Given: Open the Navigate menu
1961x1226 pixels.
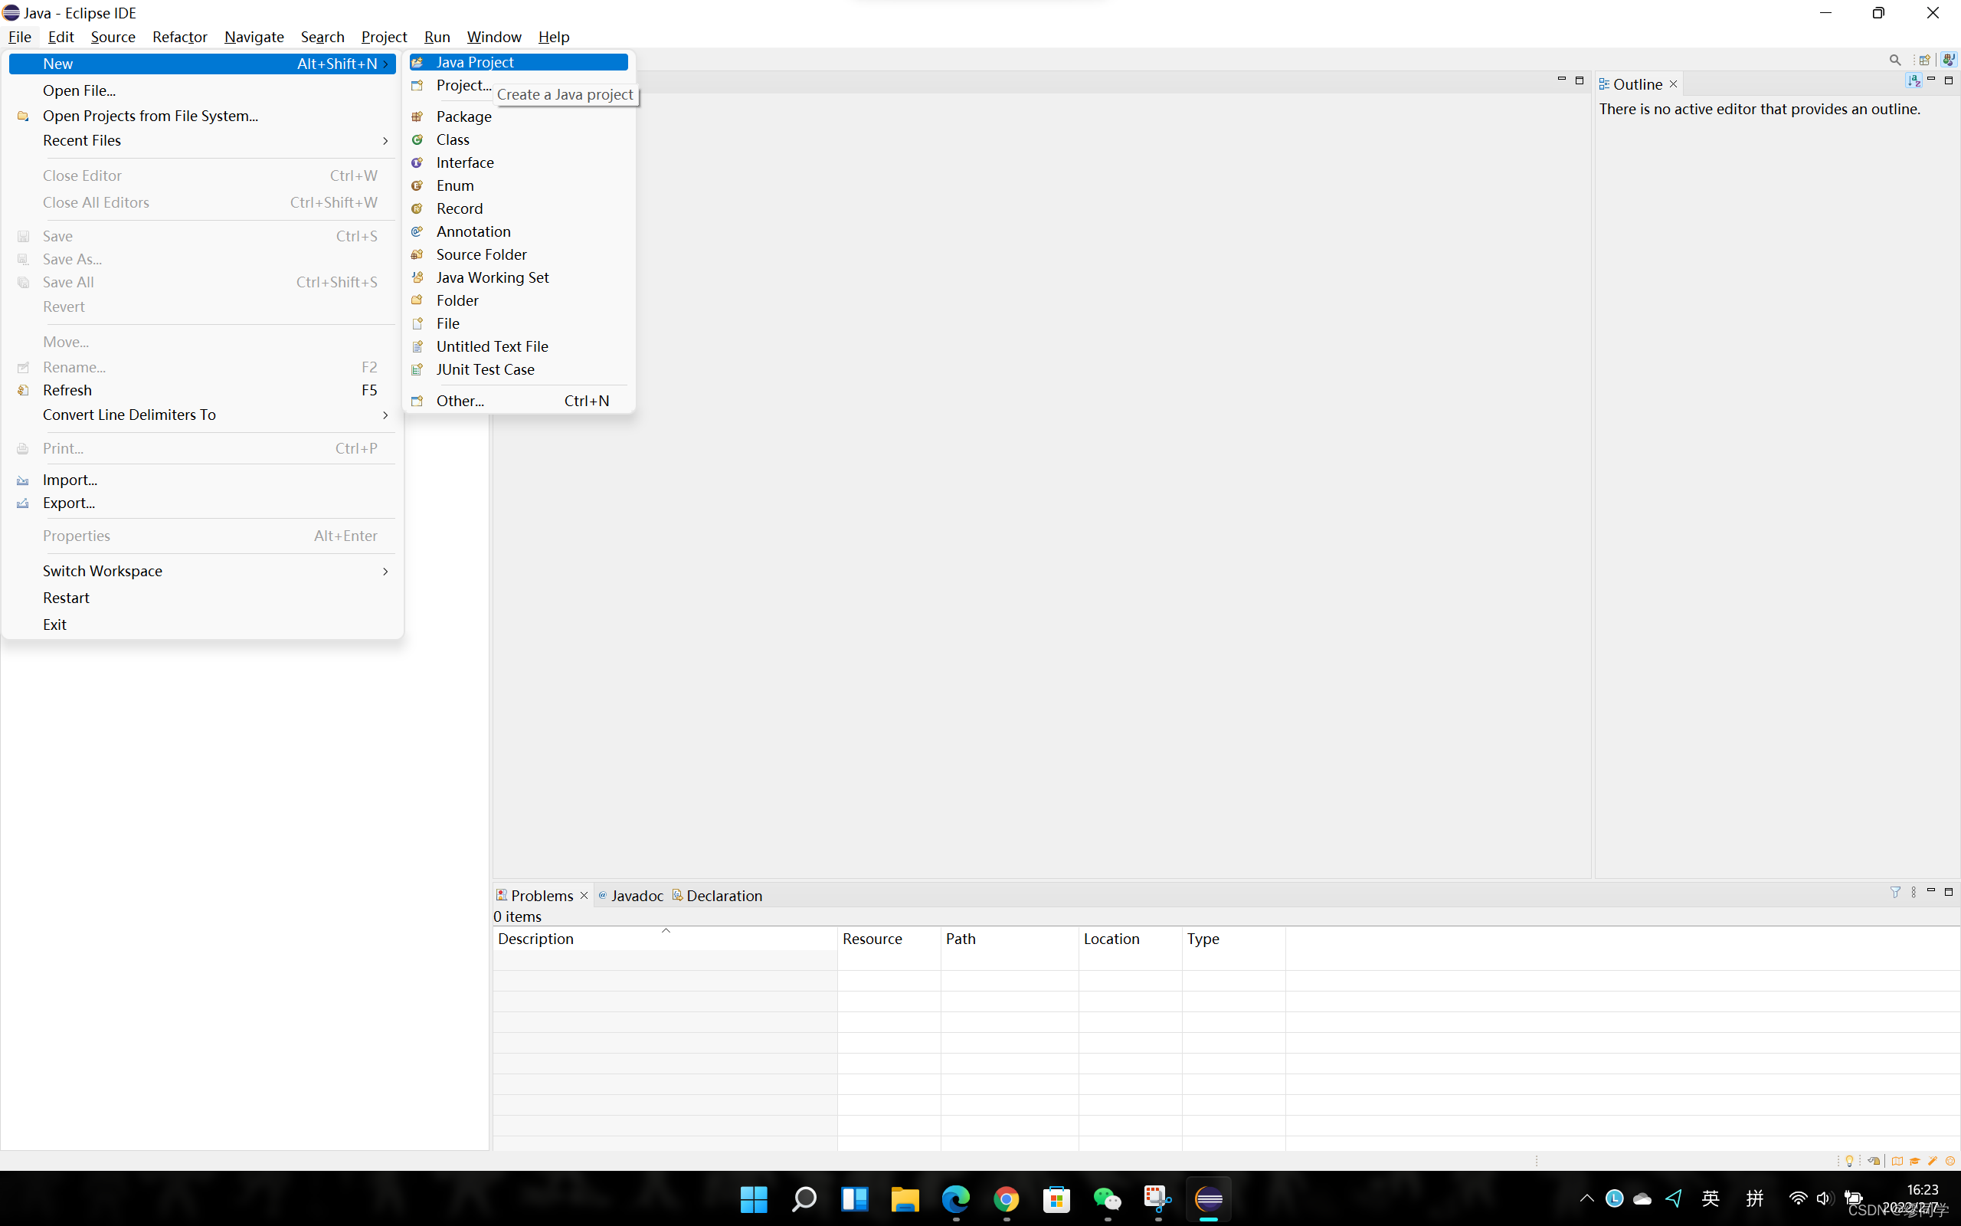Looking at the screenshot, I should 254,37.
